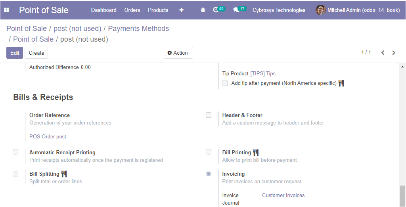Click 'Split total or order lines' description
406x207 pixels.
[x=56, y=181]
